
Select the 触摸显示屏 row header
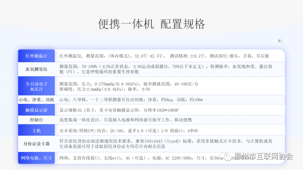(x=36, y=110)
